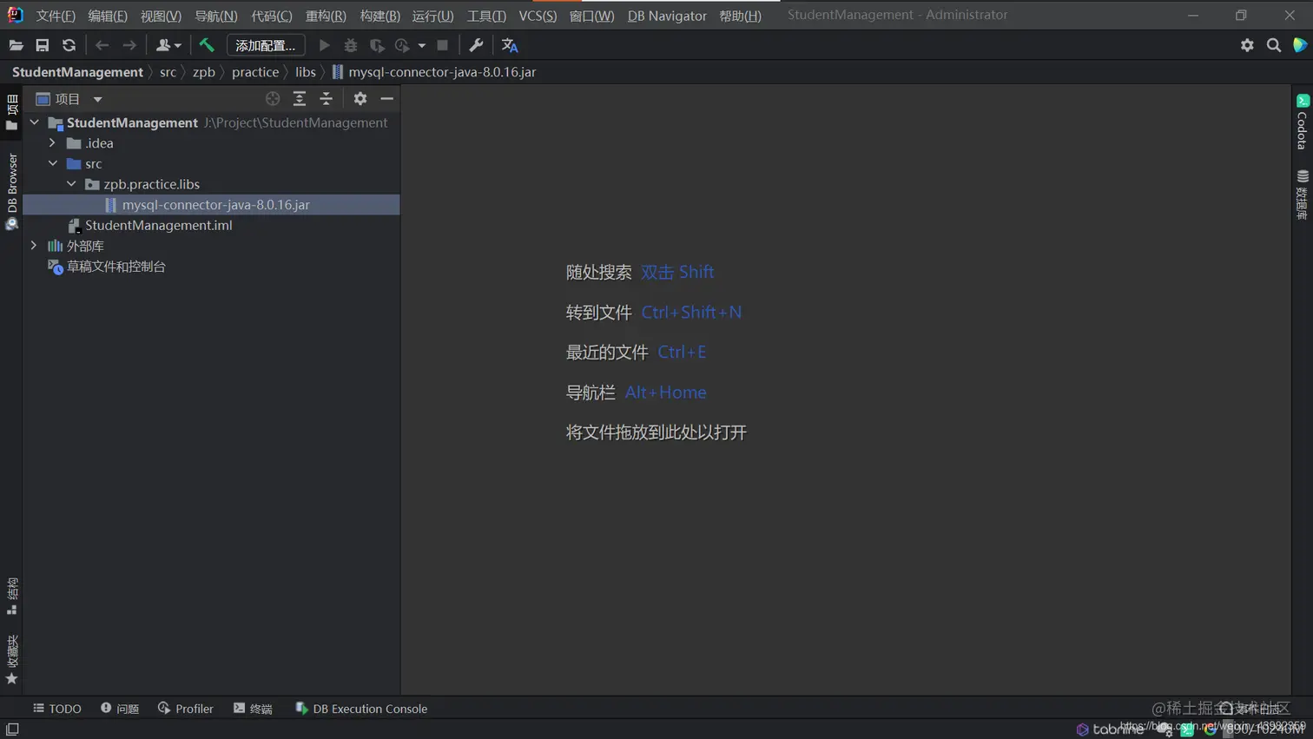The image size is (1313, 739).
Task: Collapse the zpb.practice.libs folder
Action: pos(73,183)
